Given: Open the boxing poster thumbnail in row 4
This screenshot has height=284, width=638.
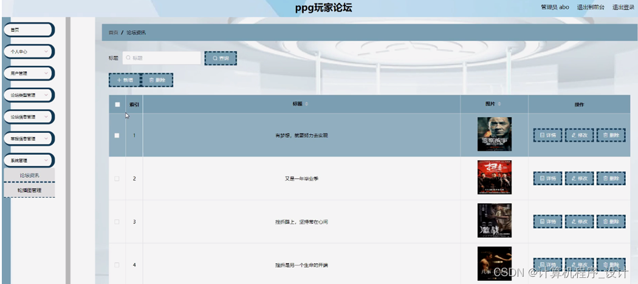Looking at the screenshot, I should (495, 264).
